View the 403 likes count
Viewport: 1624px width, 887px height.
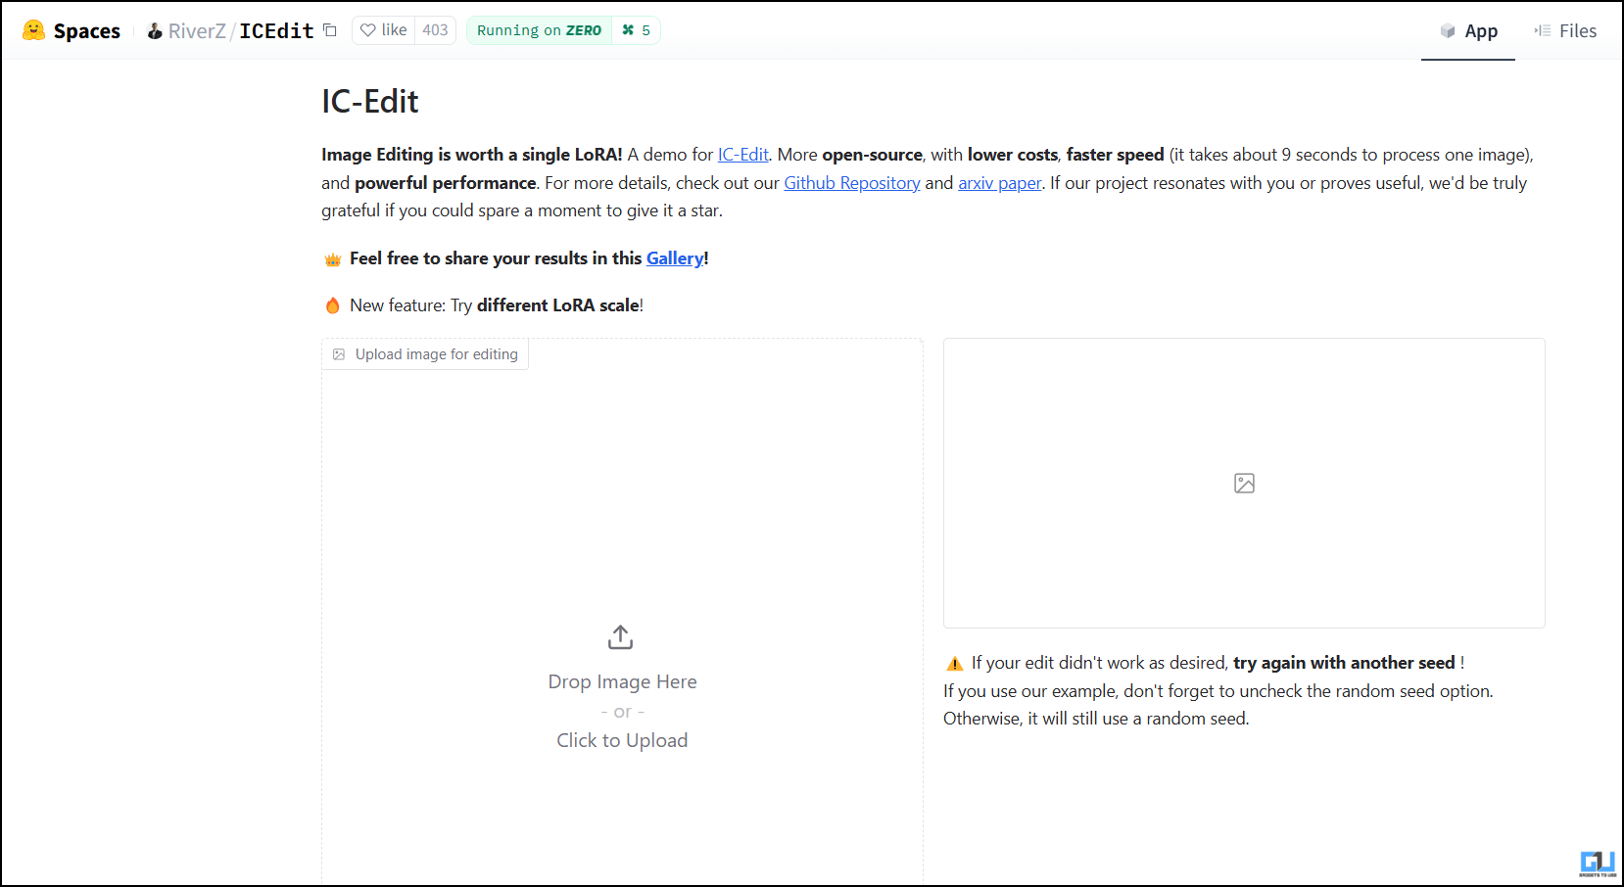(x=435, y=30)
